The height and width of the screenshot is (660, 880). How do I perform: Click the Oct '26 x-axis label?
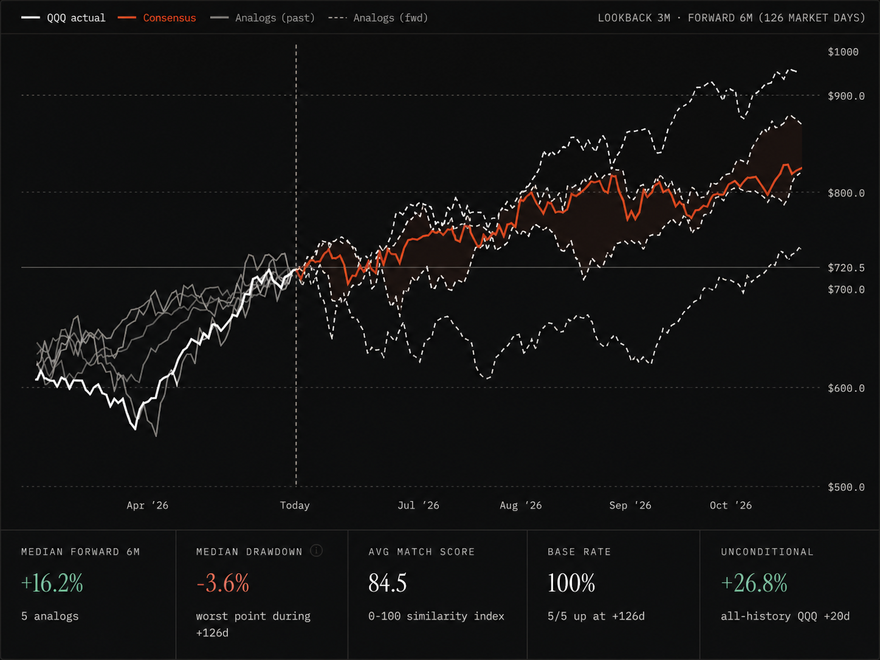point(730,506)
